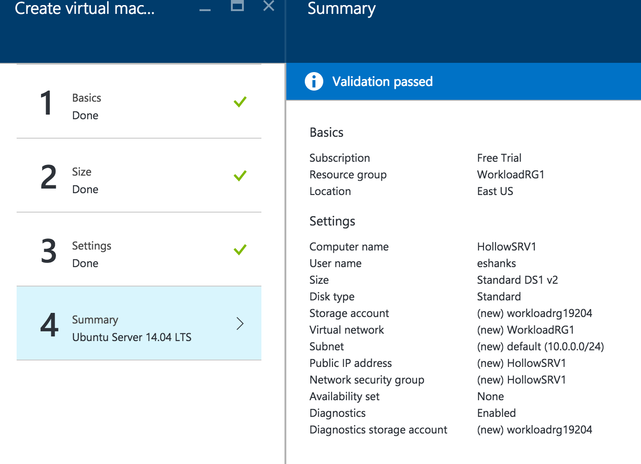The width and height of the screenshot is (641, 464).
Task: Click the green checkmark beside Settings
Action: pos(240,250)
